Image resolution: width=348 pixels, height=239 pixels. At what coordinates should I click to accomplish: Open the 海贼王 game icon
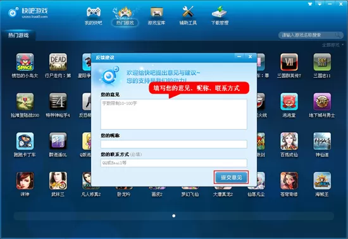point(322,180)
